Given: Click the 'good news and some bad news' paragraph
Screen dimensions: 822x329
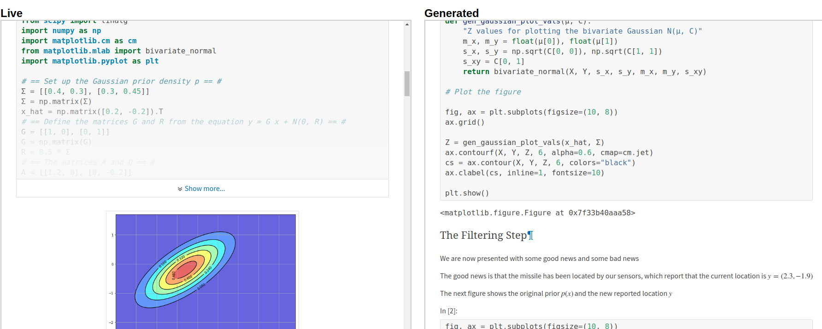Looking at the screenshot, I should point(540,259).
